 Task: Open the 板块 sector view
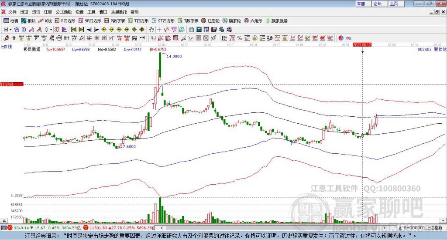click(28, 21)
